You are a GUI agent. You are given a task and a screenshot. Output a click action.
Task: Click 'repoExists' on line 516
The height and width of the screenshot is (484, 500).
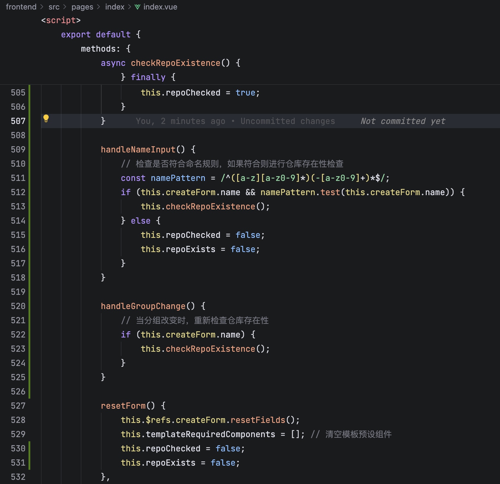(x=191, y=249)
